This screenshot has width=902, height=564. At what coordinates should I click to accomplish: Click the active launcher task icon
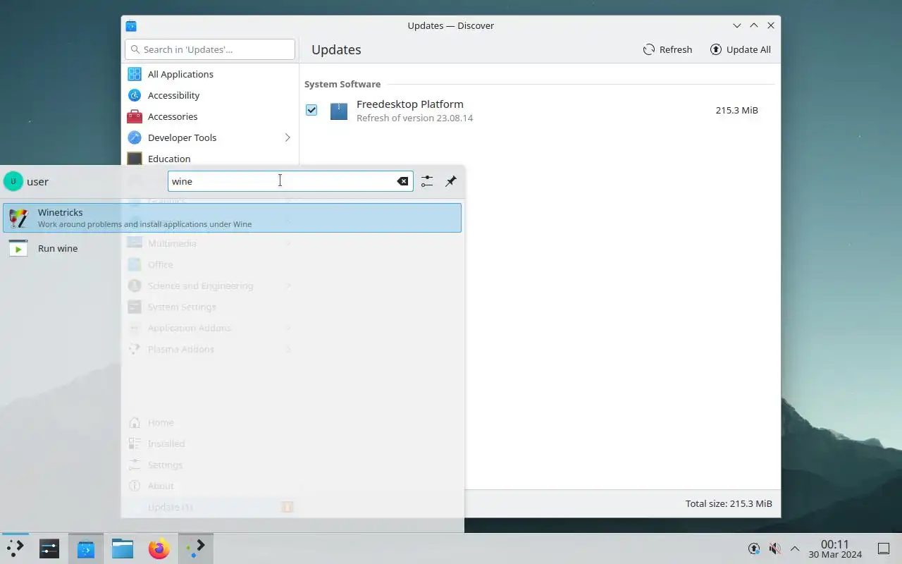[x=196, y=548]
